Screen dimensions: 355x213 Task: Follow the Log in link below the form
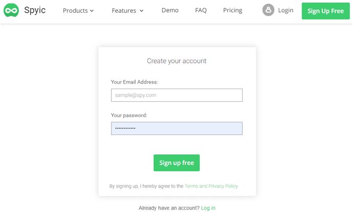pos(208,208)
